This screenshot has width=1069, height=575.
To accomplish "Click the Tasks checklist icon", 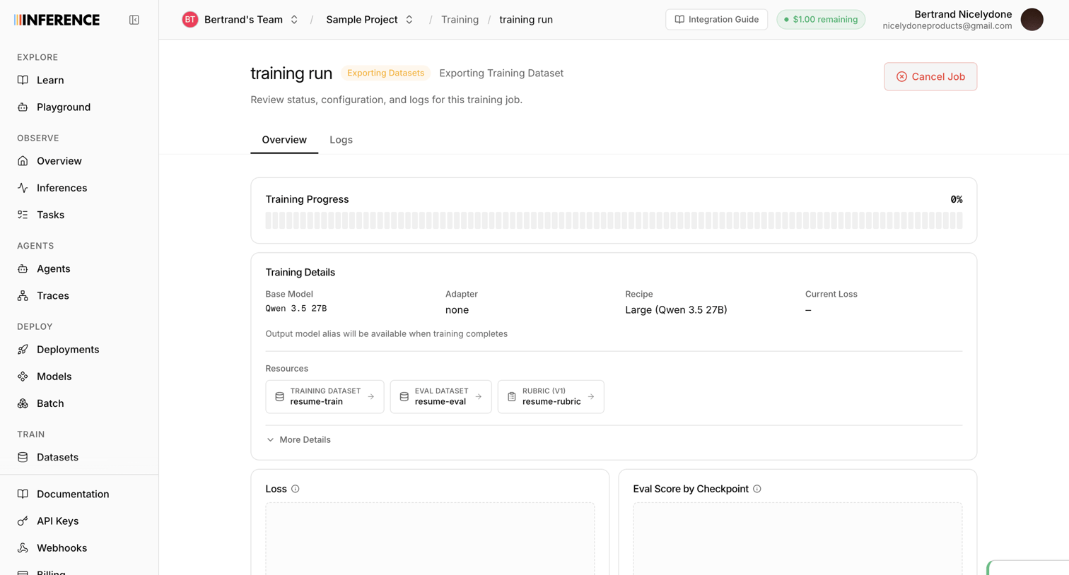I will 23,215.
